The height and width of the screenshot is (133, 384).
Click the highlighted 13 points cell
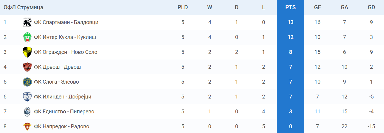(x=290, y=22)
